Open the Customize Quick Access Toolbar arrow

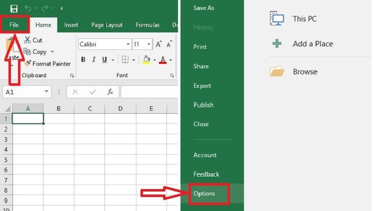[61, 8]
